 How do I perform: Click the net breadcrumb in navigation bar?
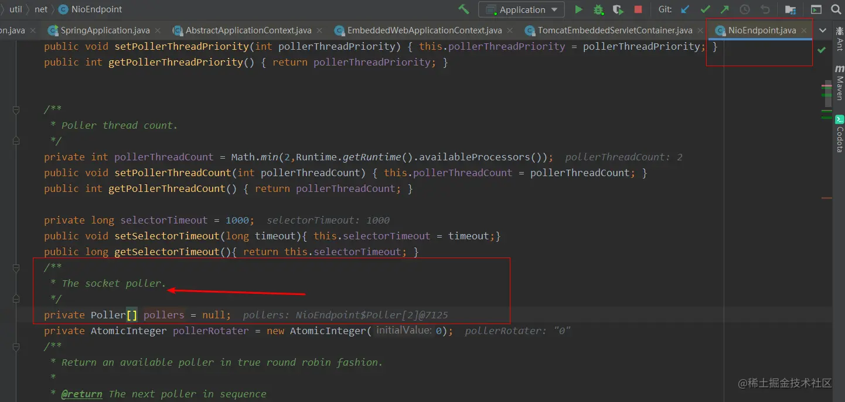41,9
